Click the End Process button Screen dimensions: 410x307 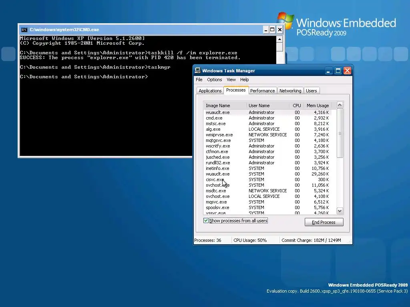(324, 222)
